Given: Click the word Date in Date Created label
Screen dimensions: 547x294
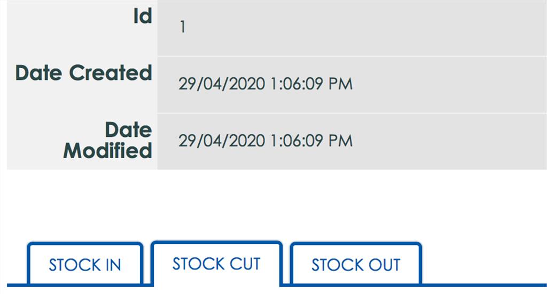Looking at the screenshot, I should tap(40, 72).
